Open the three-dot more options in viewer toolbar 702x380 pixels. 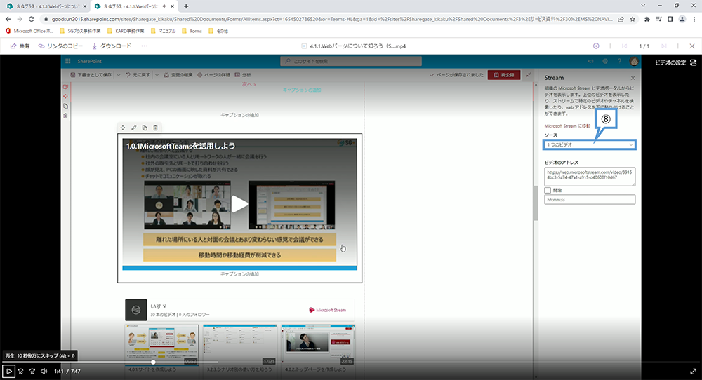click(x=144, y=46)
